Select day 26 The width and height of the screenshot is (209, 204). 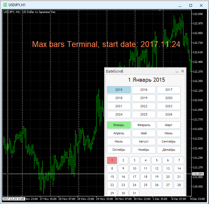(x=157, y=185)
